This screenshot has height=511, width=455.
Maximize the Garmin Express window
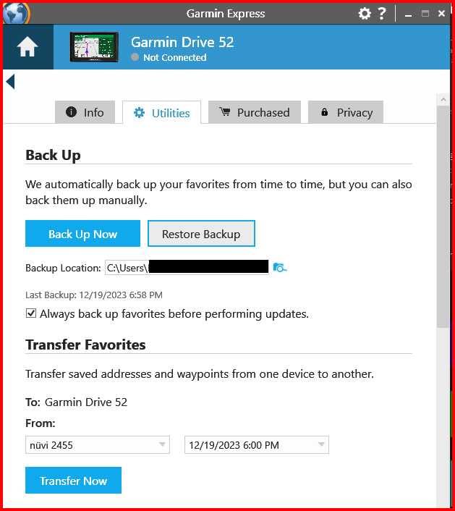tap(425, 13)
